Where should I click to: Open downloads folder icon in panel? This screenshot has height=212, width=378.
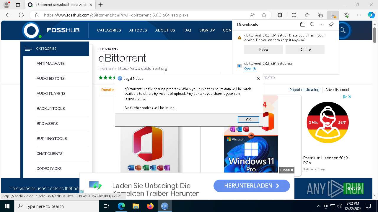point(302,24)
